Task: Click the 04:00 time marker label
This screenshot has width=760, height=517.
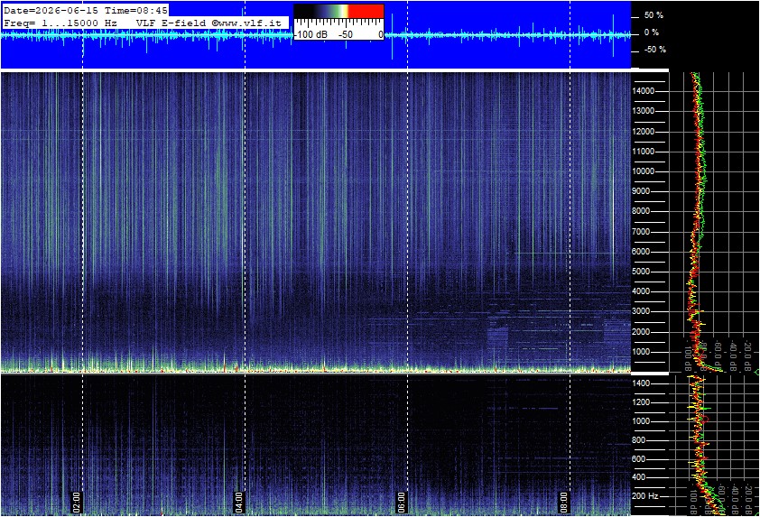Action: pyautogui.click(x=238, y=502)
